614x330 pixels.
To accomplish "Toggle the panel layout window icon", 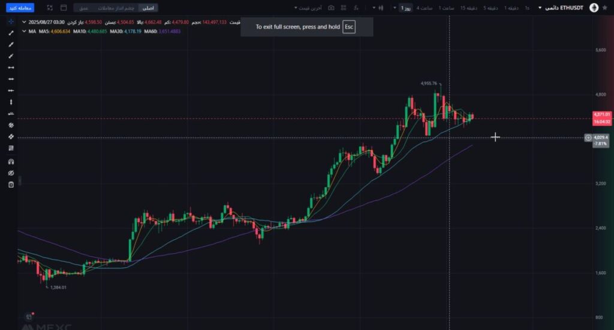I will (x=63, y=8).
